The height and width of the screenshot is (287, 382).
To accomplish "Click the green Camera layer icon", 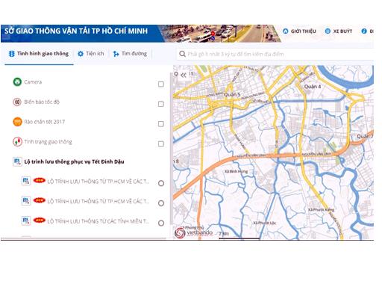I will 17,81.
